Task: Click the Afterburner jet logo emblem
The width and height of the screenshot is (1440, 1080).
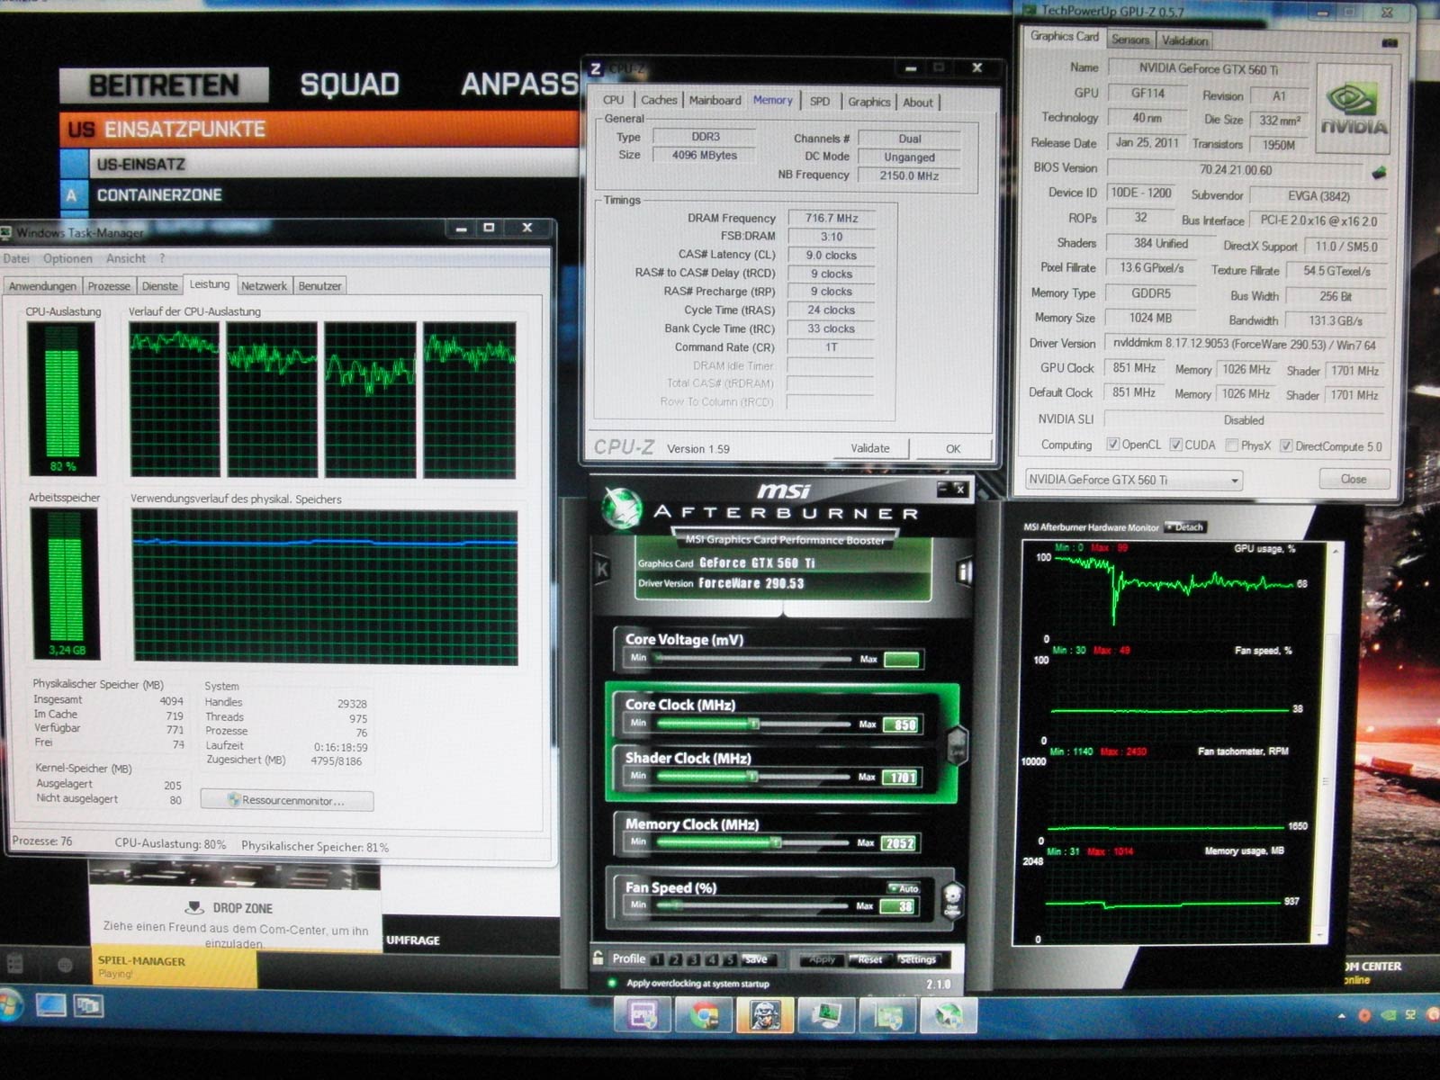Action: coord(621,508)
